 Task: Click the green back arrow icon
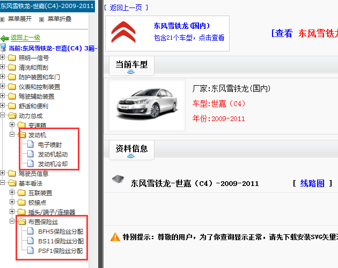(4, 39)
